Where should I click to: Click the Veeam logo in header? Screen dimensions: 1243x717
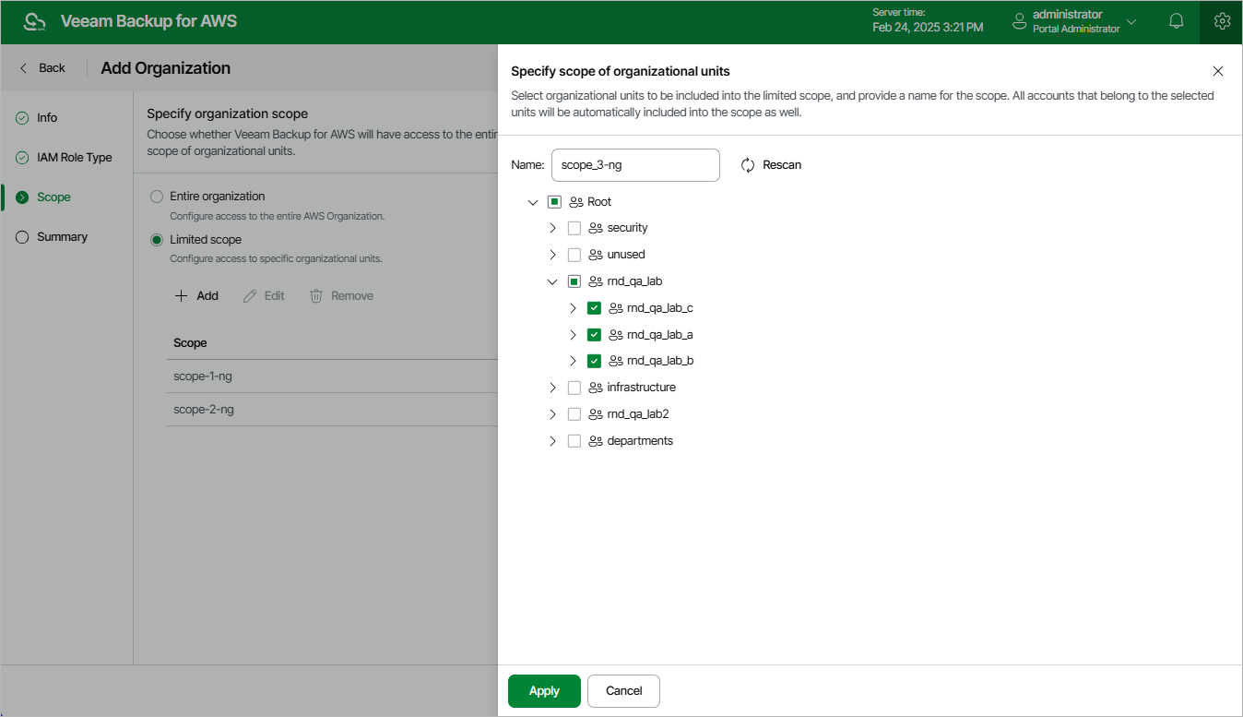point(33,20)
